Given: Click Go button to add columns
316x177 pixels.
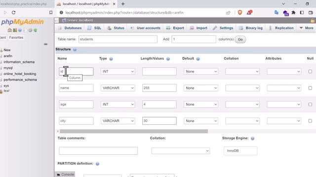Looking at the screenshot, I should click(240, 39).
